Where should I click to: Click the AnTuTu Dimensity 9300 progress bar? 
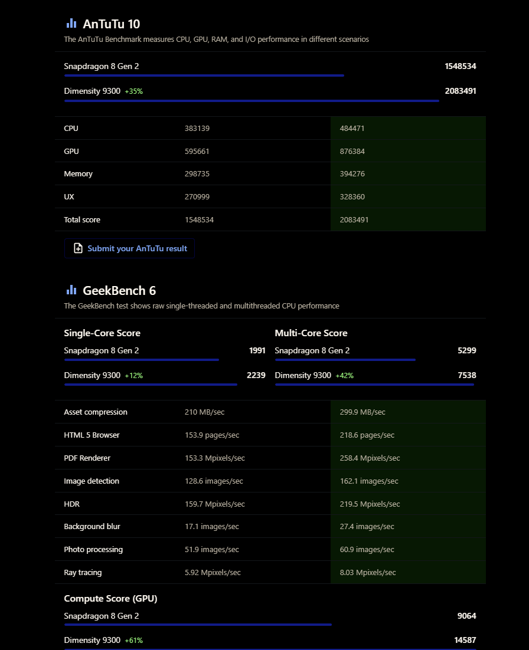[x=252, y=101]
